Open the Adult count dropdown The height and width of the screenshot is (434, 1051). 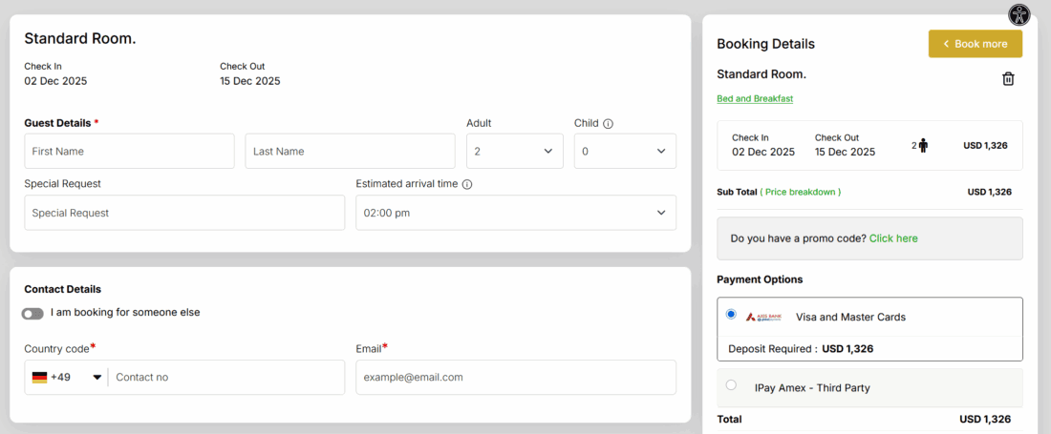coord(514,151)
